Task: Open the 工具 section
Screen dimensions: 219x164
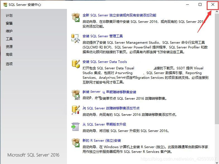Action: pos(9,39)
